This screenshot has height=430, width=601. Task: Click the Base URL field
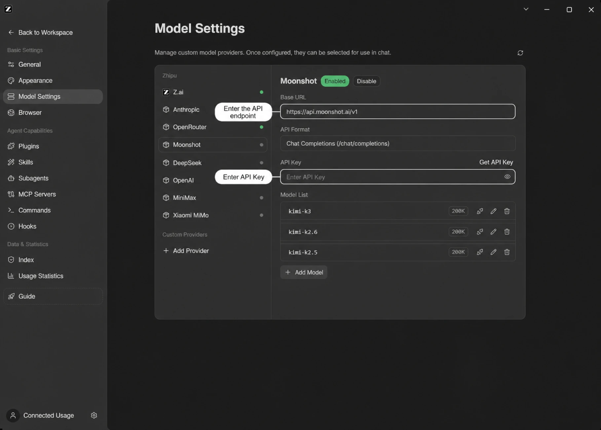[398, 111]
